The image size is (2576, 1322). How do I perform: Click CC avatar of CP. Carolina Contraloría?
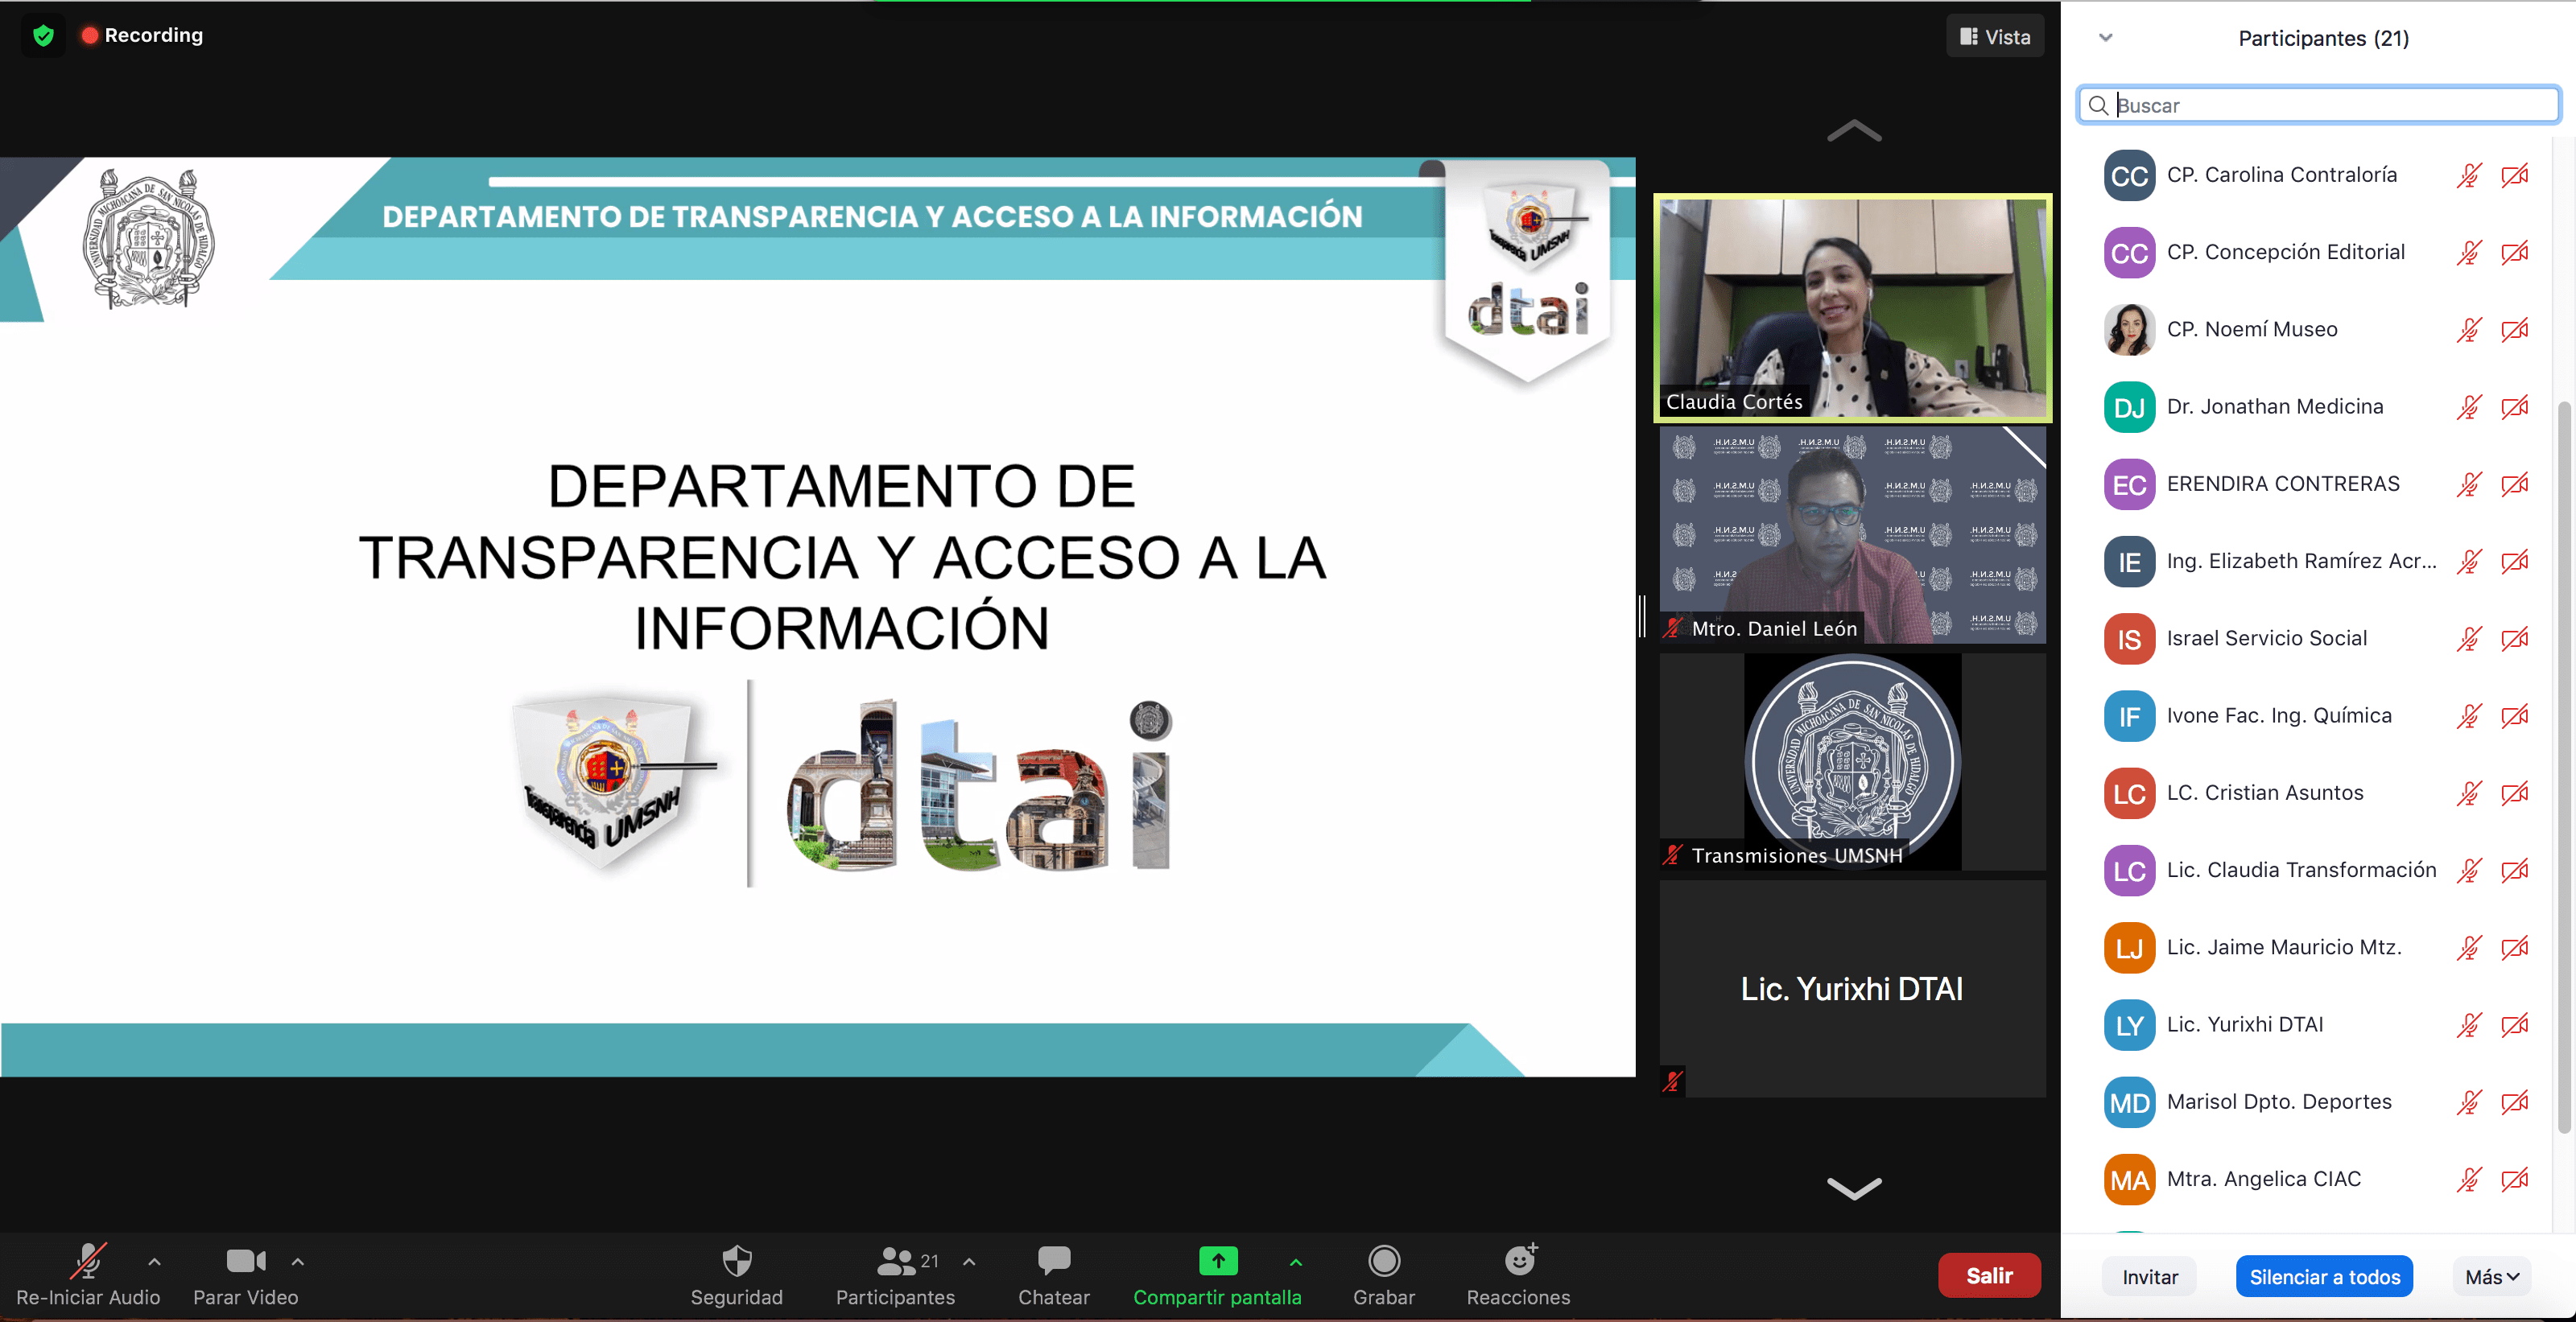coord(2129,176)
